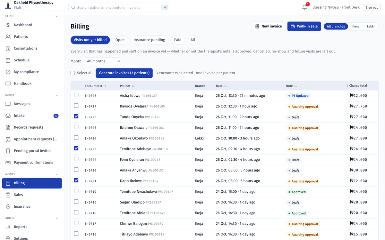Image resolution: width=385 pixels, height=240 pixels.
Task: Select Lekki branch filter
Action: (371, 27)
